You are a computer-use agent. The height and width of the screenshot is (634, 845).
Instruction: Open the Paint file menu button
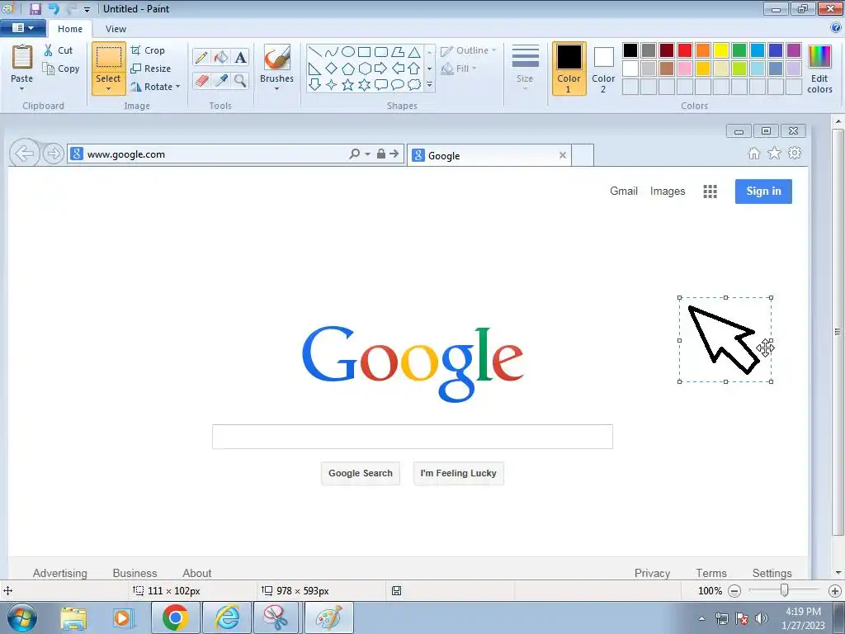tap(22, 28)
